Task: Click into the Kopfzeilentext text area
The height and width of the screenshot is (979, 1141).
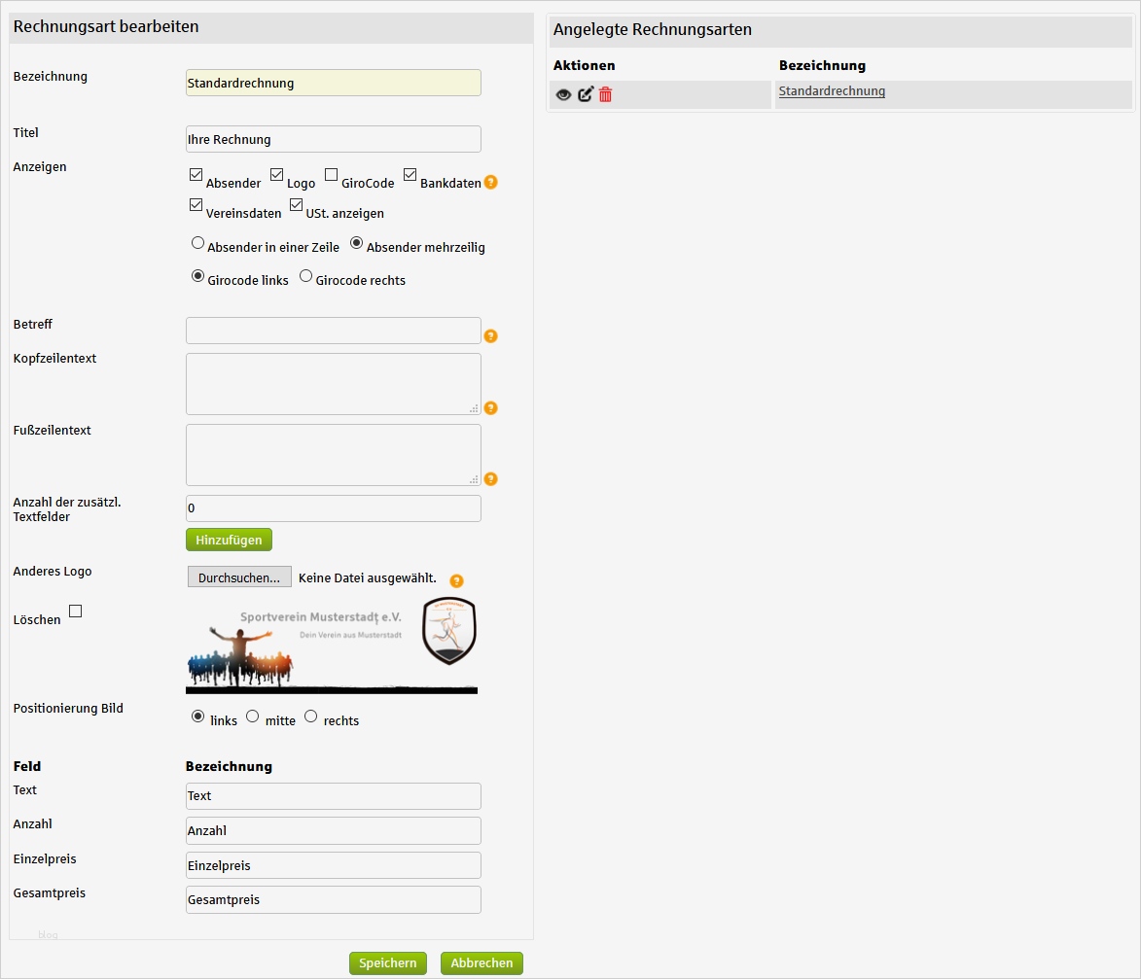Action: tap(334, 384)
